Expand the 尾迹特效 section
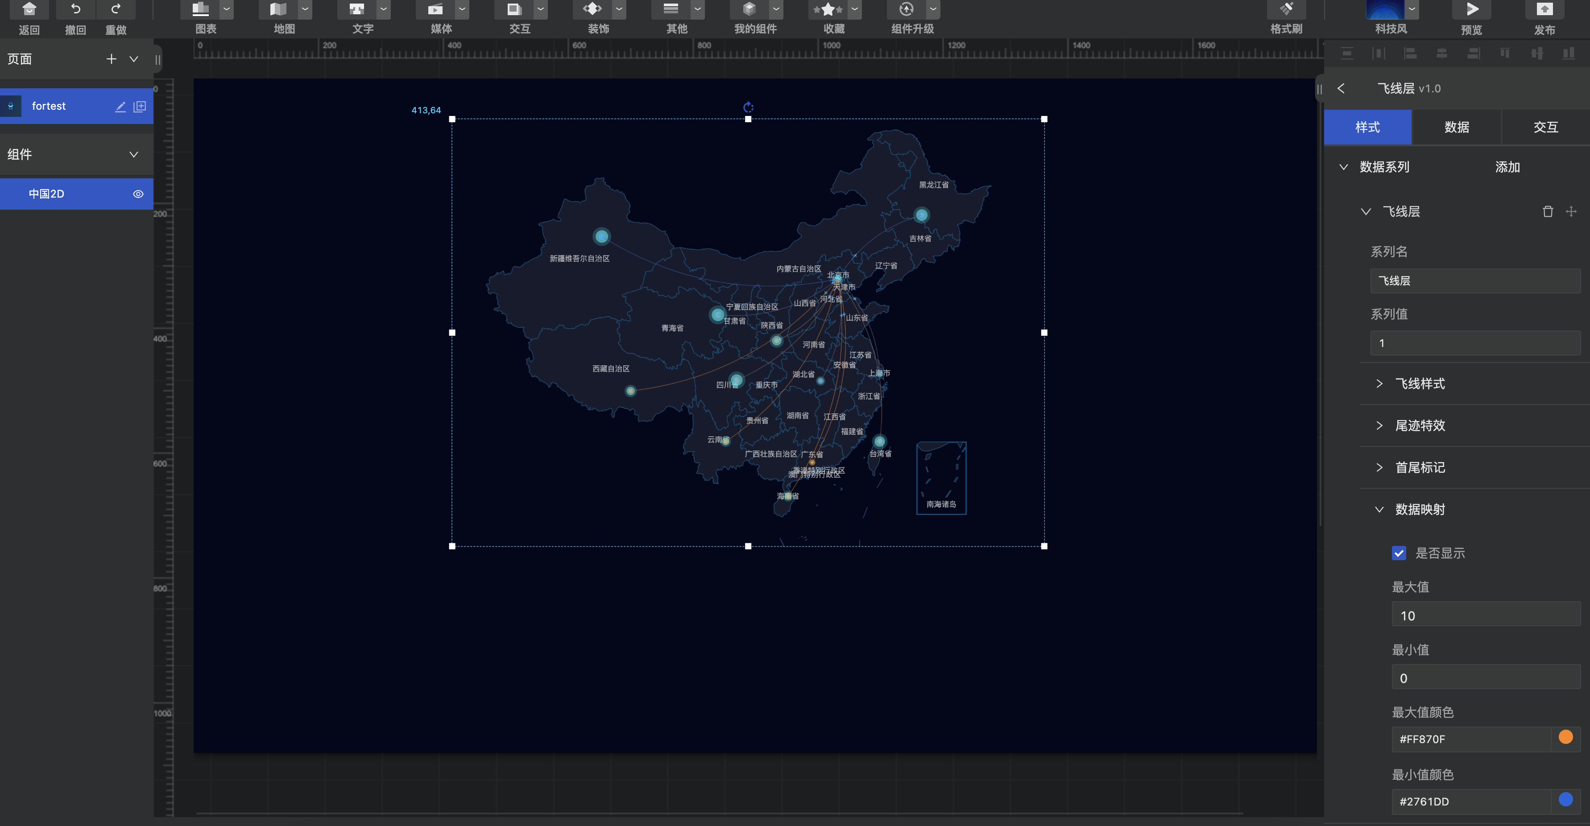 click(x=1379, y=425)
